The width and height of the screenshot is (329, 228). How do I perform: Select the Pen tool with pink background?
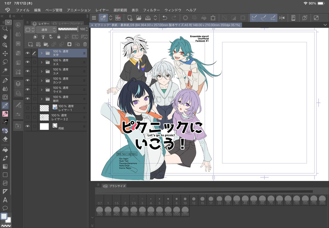click(x=5, y=114)
